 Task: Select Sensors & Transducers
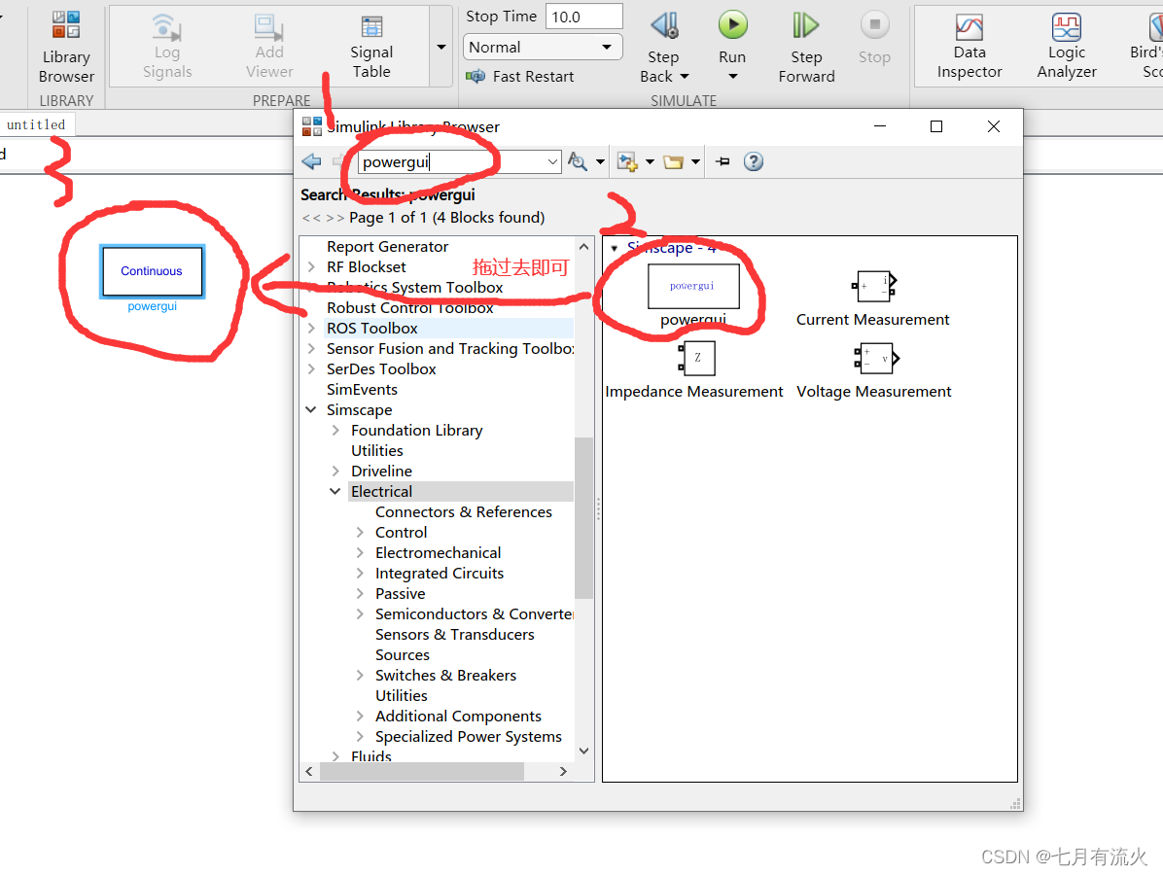455,635
